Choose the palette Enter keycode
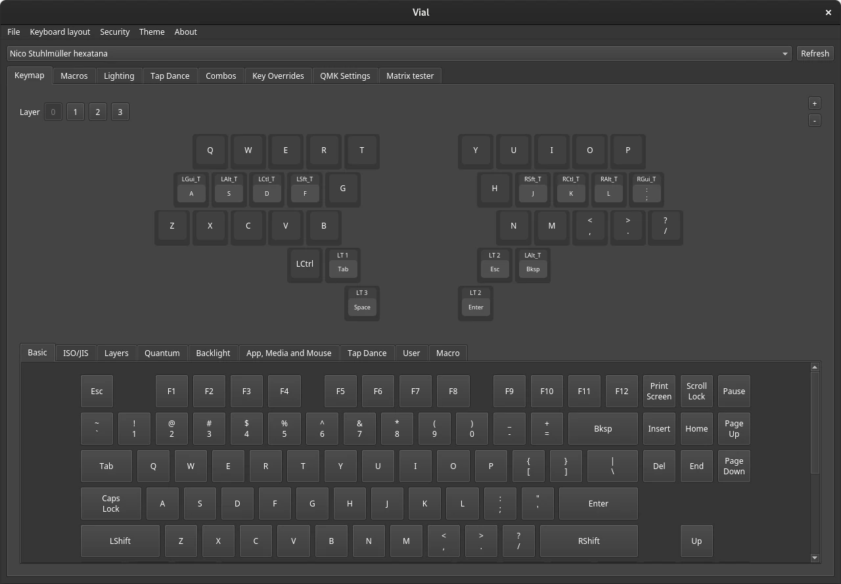 pyautogui.click(x=599, y=504)
